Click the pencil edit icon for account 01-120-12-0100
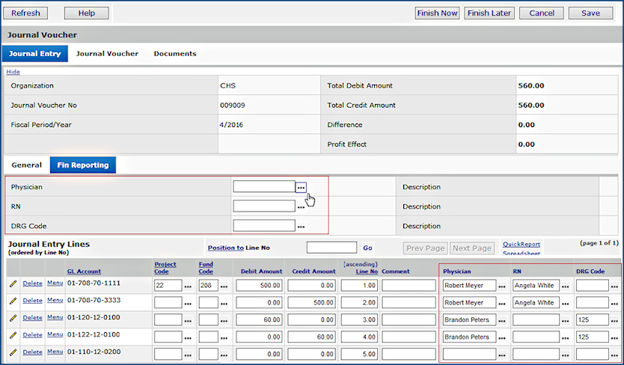Screen dimensions: 624x365 [x=13, y=319]
